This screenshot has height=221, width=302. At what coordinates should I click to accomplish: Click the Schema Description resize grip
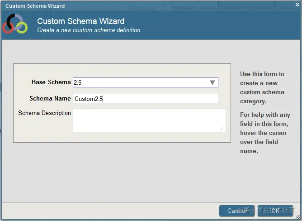pyautogui.click(x=222, y=129)
